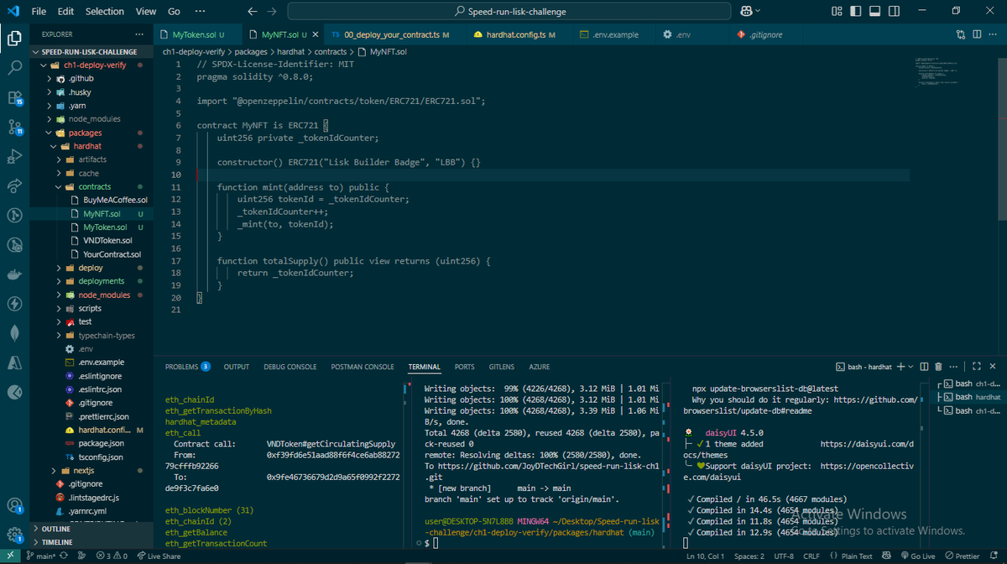Collapse the contracts folder

click(94, 186)
